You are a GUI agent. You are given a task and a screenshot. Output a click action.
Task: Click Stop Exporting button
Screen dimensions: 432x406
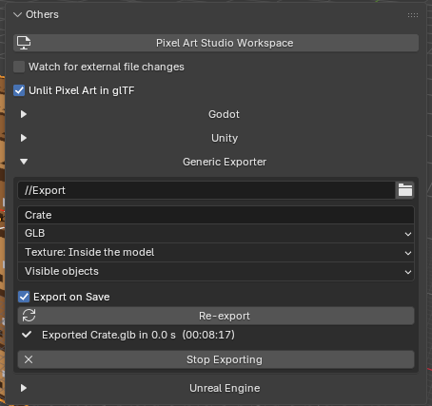coord(216,359)
